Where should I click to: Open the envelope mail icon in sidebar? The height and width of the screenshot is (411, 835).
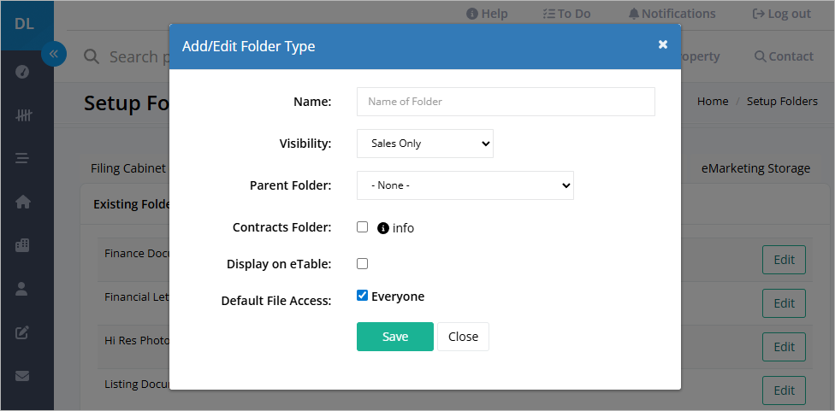22,376
